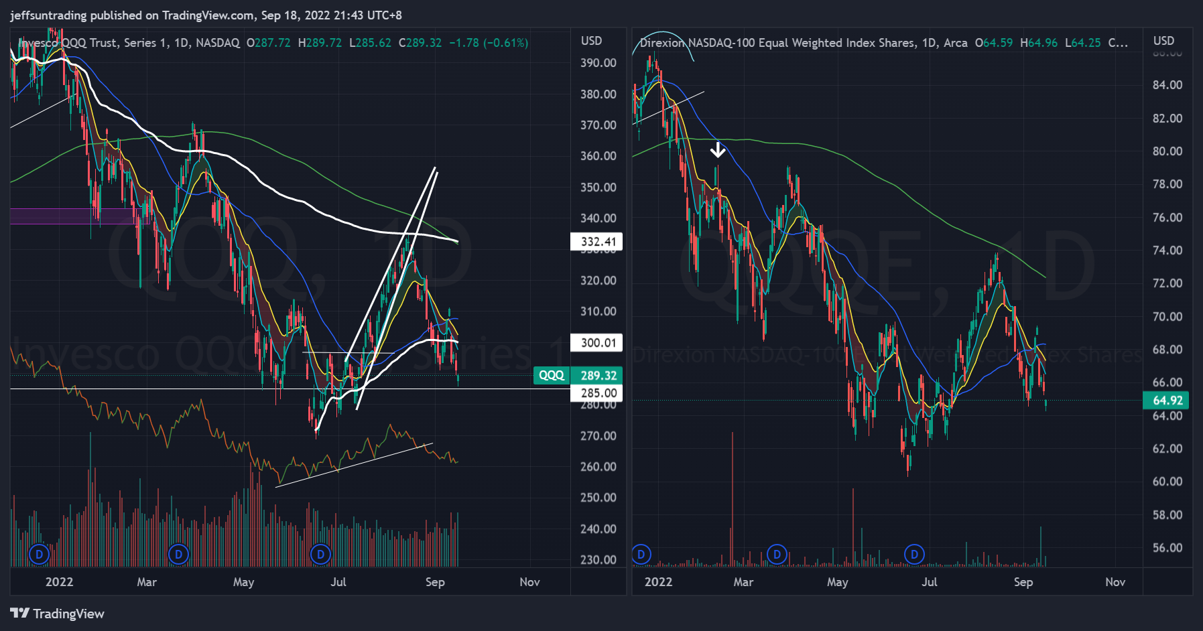Open the March dividend marker on QQQE chart
The height and width of the screenshot is (631, 1203).
(x=777, y=554)
